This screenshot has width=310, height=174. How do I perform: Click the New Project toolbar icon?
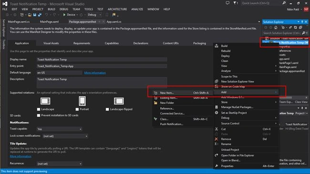pos(22,15)
